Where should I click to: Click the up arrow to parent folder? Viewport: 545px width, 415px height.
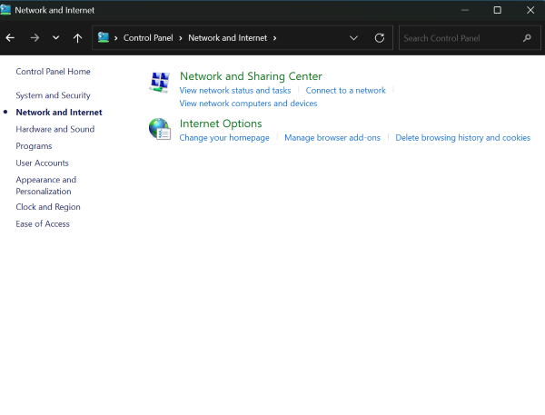point(77,38)
